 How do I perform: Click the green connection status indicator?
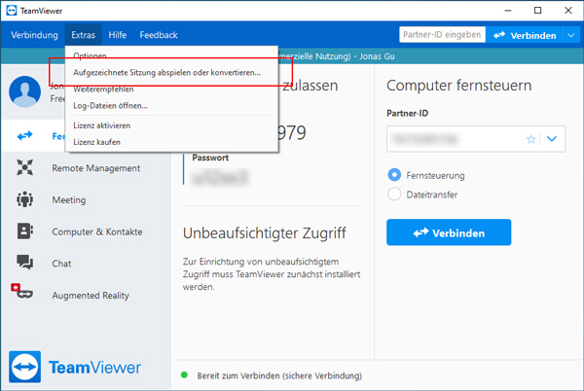184,374
